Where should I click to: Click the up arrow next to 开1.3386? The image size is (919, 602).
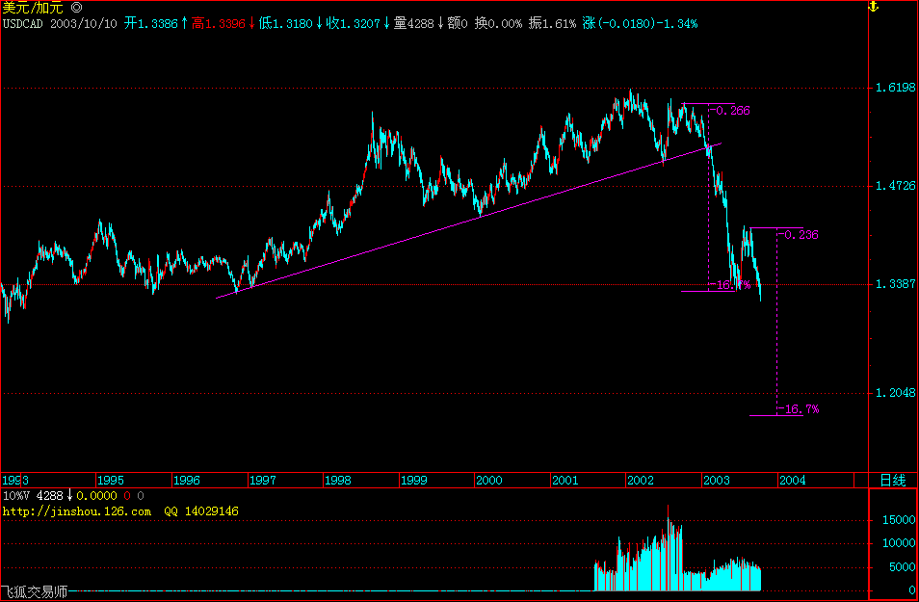tap(184, 26)
